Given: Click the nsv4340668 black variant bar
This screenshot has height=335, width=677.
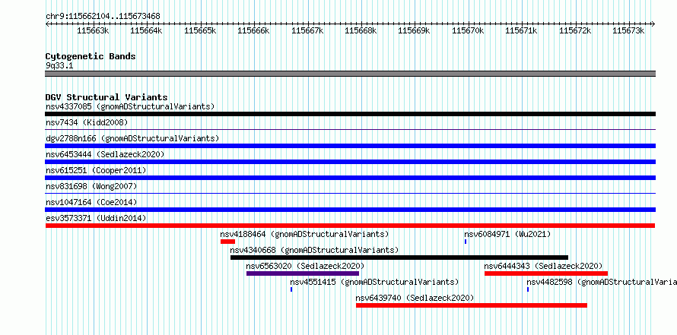Looking at the screenshot, I should tap(399, 258).
